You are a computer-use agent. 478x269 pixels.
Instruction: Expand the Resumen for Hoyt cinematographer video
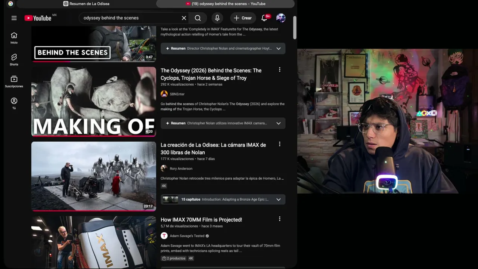(x=223, y=49)
